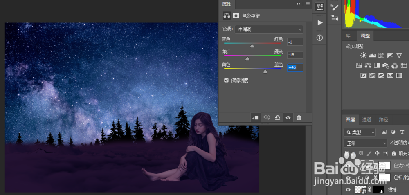Viewport: 409px width, 195px height.
Task: Select the layer mask icon in Properties panel
Action: (x=236, y=16)
